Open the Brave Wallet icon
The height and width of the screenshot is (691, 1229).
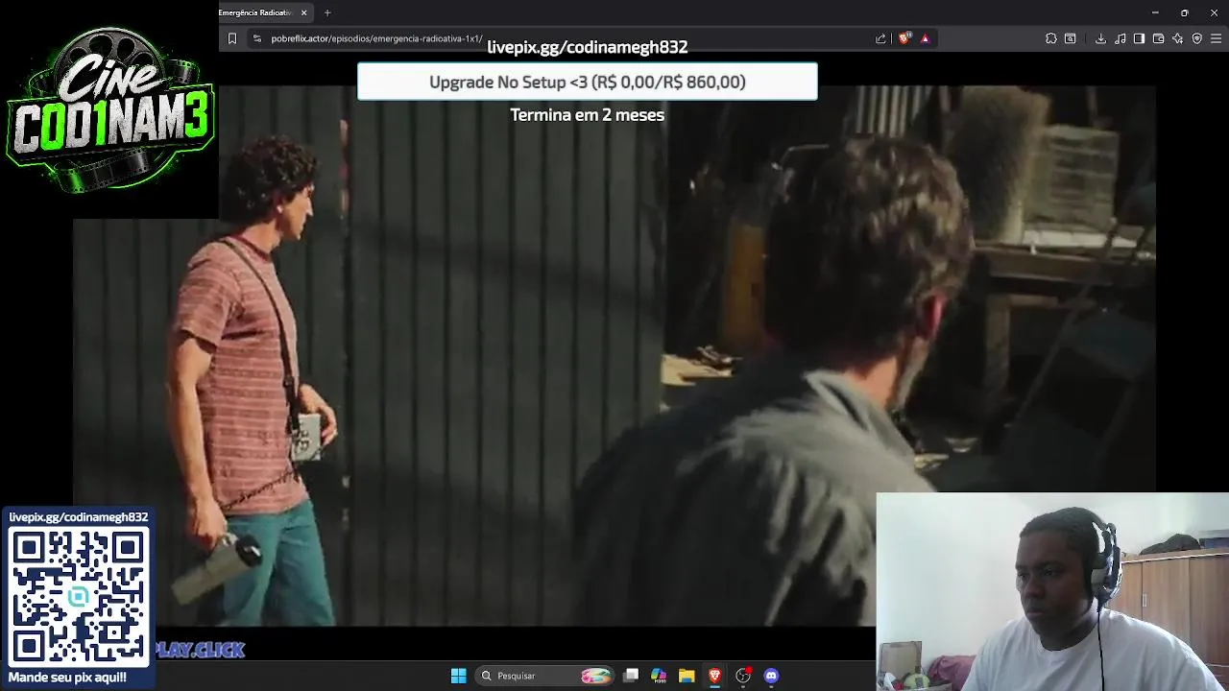click(x=1158, y=38)
